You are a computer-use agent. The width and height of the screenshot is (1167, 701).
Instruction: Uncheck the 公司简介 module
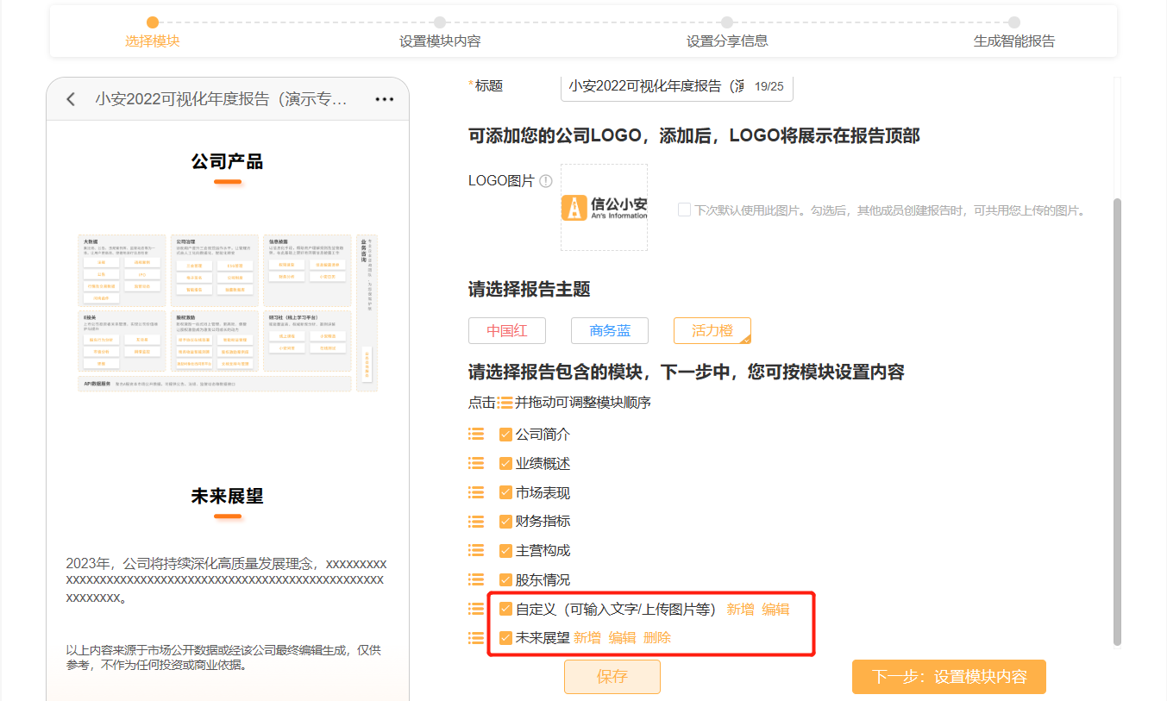coord(506,435)
